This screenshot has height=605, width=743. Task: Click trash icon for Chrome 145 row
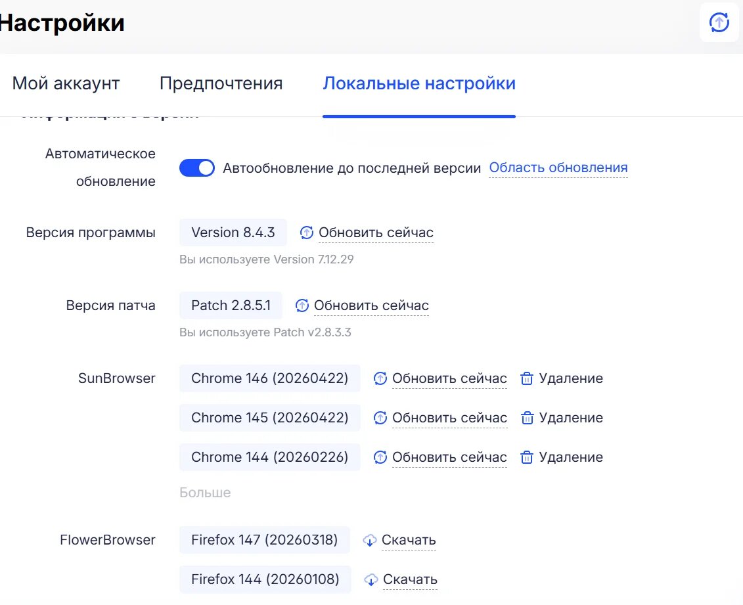(527, 418)
